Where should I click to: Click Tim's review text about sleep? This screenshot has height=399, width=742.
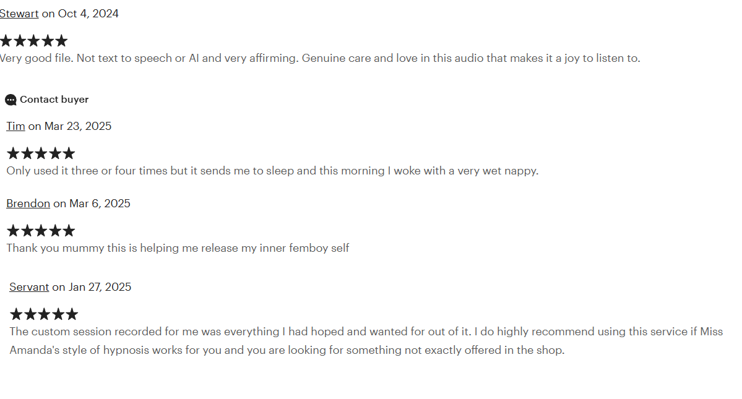[272, 171]
